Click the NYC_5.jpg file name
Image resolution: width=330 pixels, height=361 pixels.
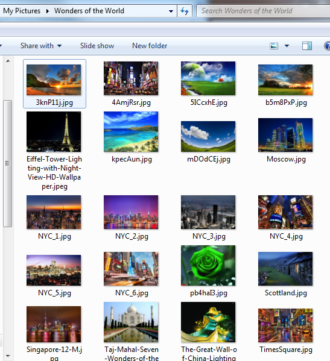point(54,293)
